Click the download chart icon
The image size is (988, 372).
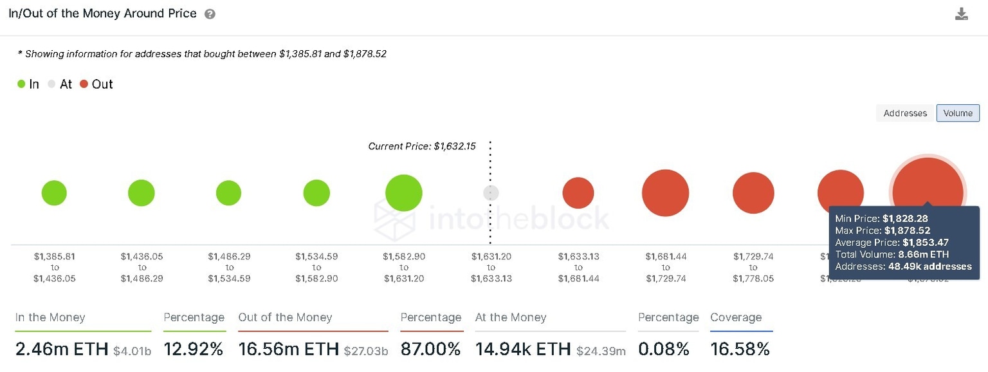coord(962,12)
